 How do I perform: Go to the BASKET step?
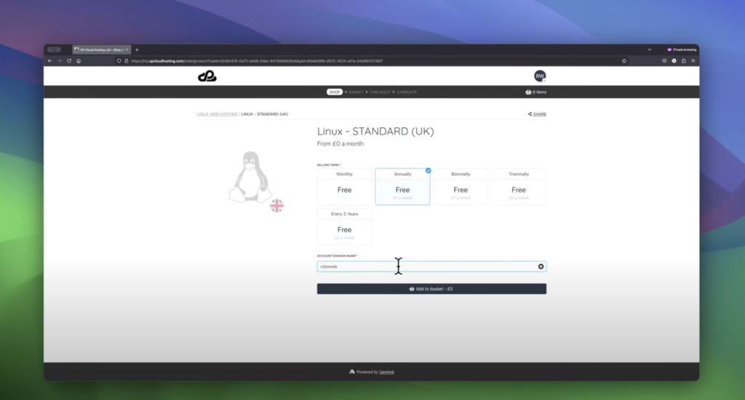(356, 92)
